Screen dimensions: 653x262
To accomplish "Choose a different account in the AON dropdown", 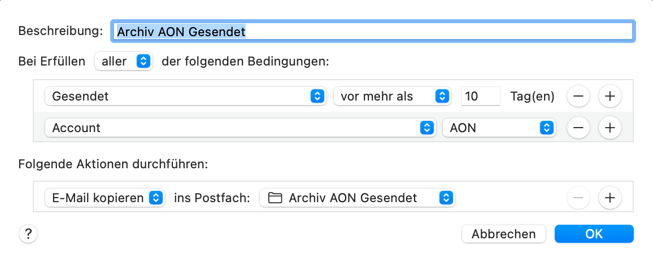I will click(499, 128).
